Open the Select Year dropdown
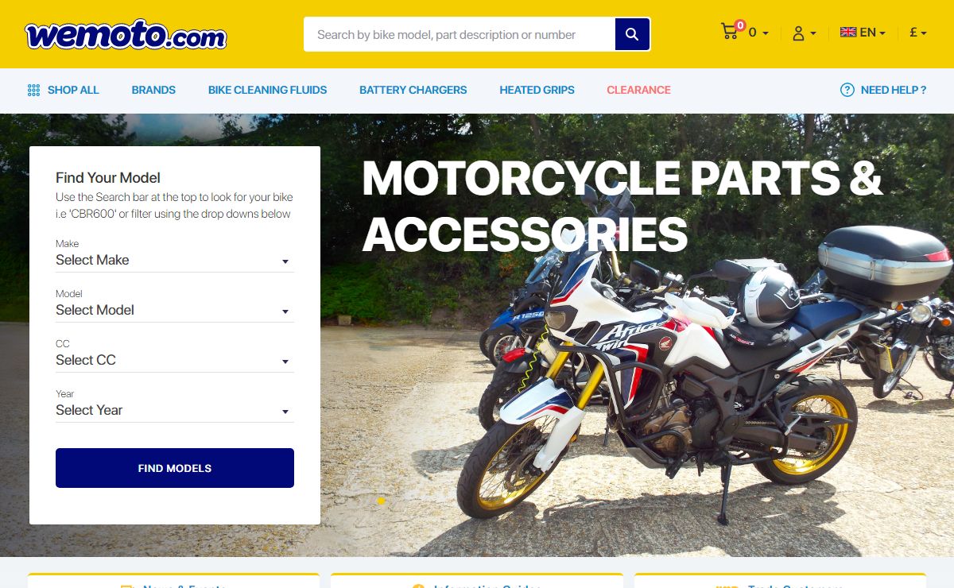954x588 pixels. click(175, 410)
